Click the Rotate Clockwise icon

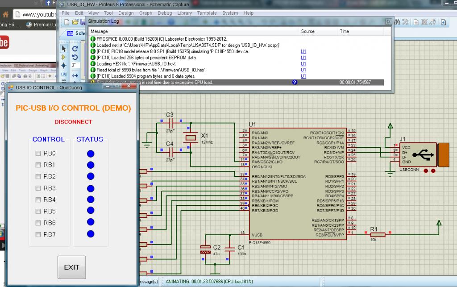click(x=75, y=49)
